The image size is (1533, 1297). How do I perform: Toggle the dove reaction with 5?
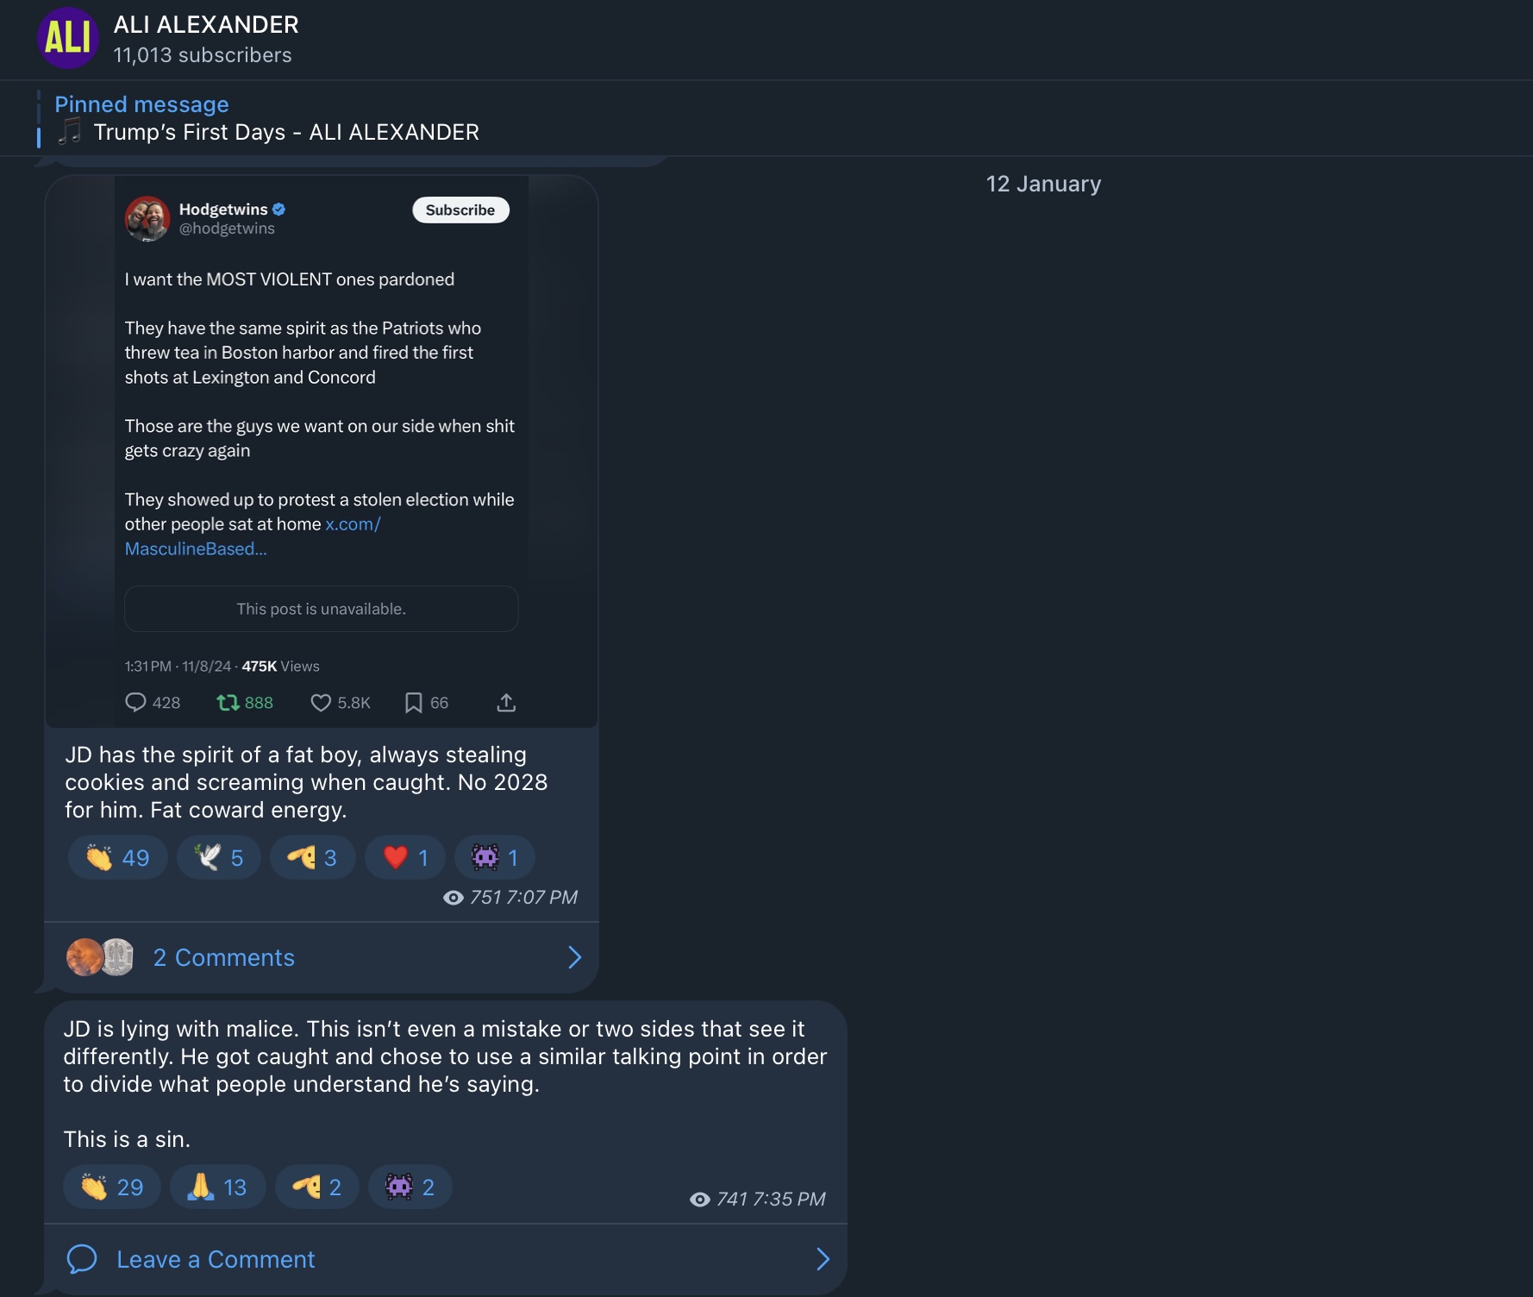[x=219, y=857]
